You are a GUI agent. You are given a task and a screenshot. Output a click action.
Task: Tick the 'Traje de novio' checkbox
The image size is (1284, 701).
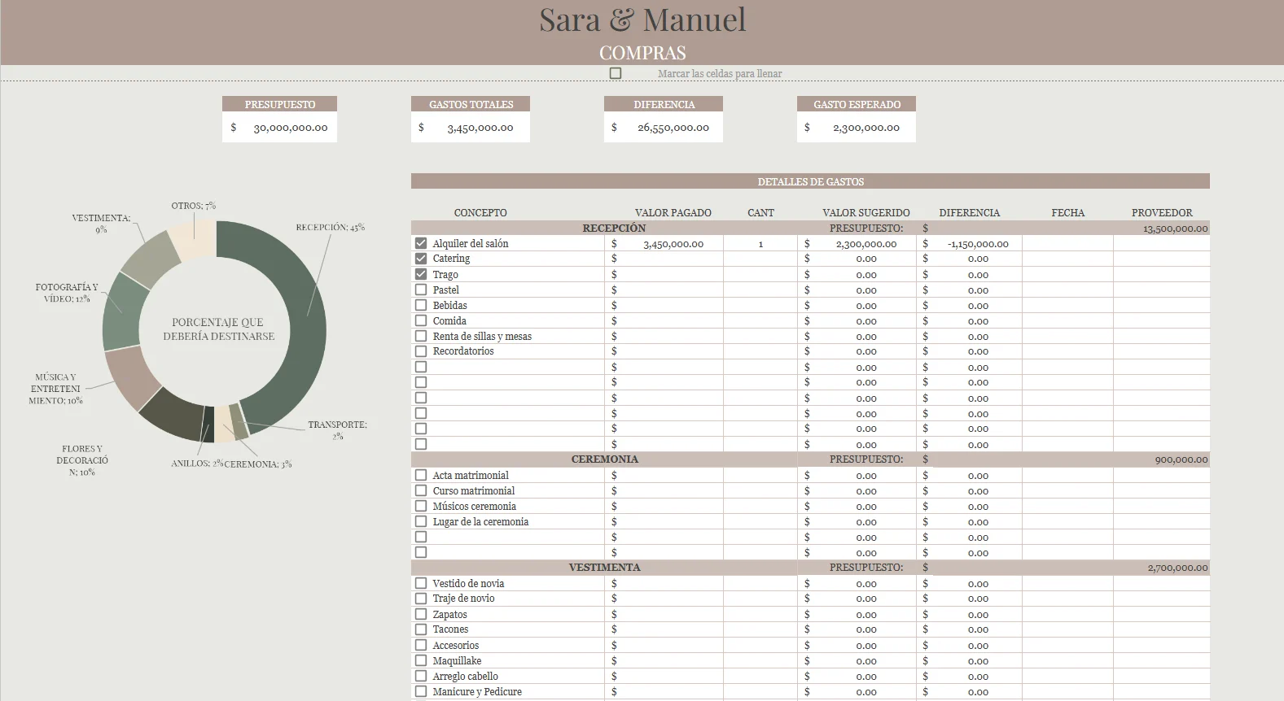pyautogui.click(x=421, y=599)
